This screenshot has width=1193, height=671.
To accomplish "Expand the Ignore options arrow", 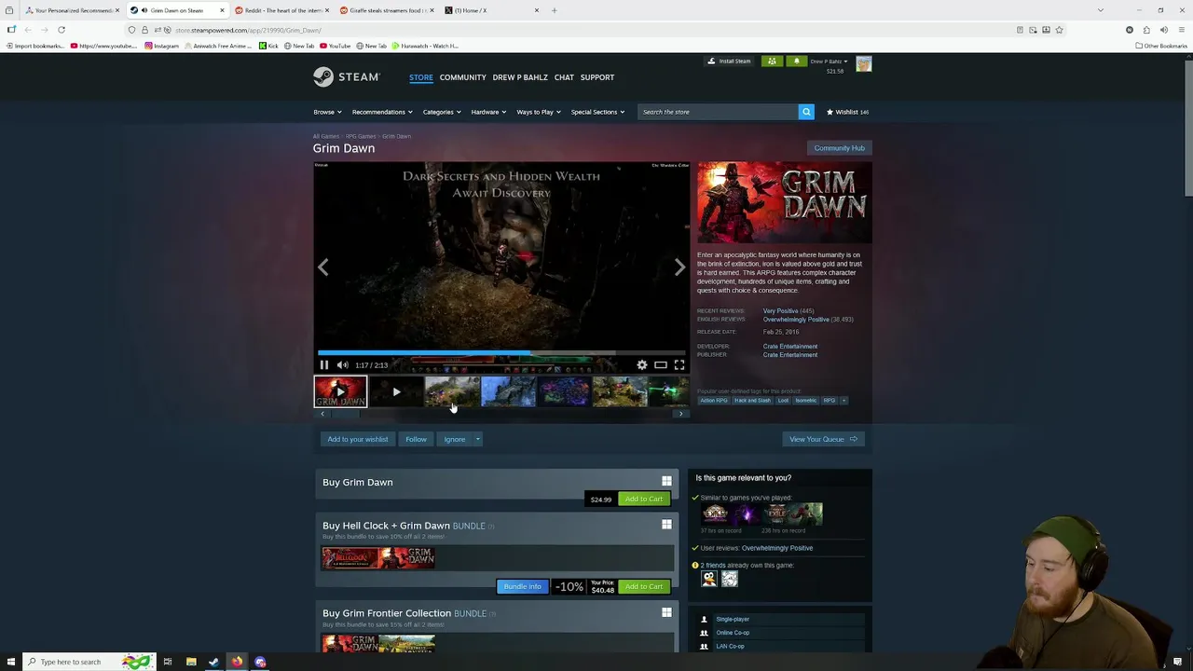I will point(477,439).
